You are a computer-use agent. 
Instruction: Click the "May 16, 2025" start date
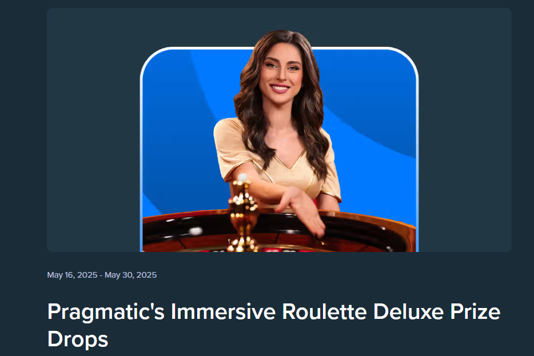tap(72, 275)
